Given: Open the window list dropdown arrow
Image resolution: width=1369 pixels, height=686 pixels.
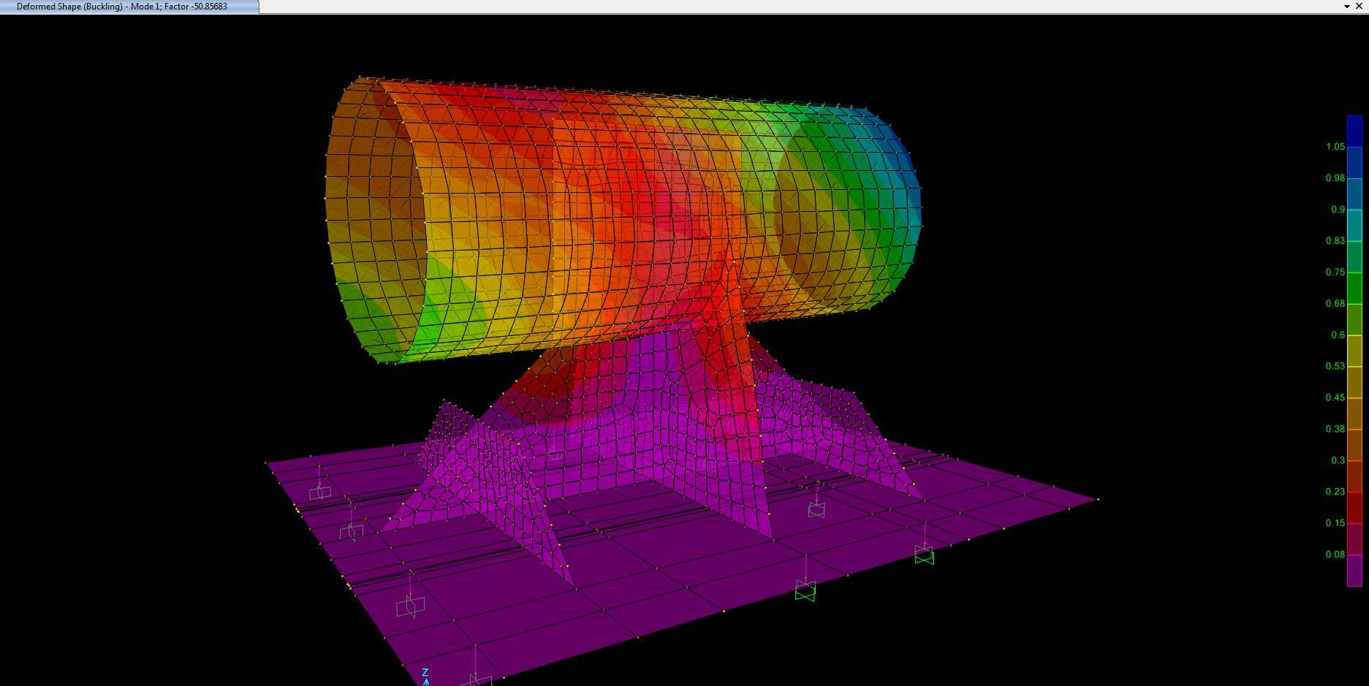Looking at the screenshot, I should click(1346, 7).
